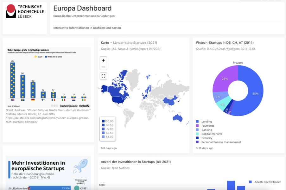The height and width of the screenshot is (190, 286).
Task: Click the 16 days ago timestamp
Action: tap(206, 148)
